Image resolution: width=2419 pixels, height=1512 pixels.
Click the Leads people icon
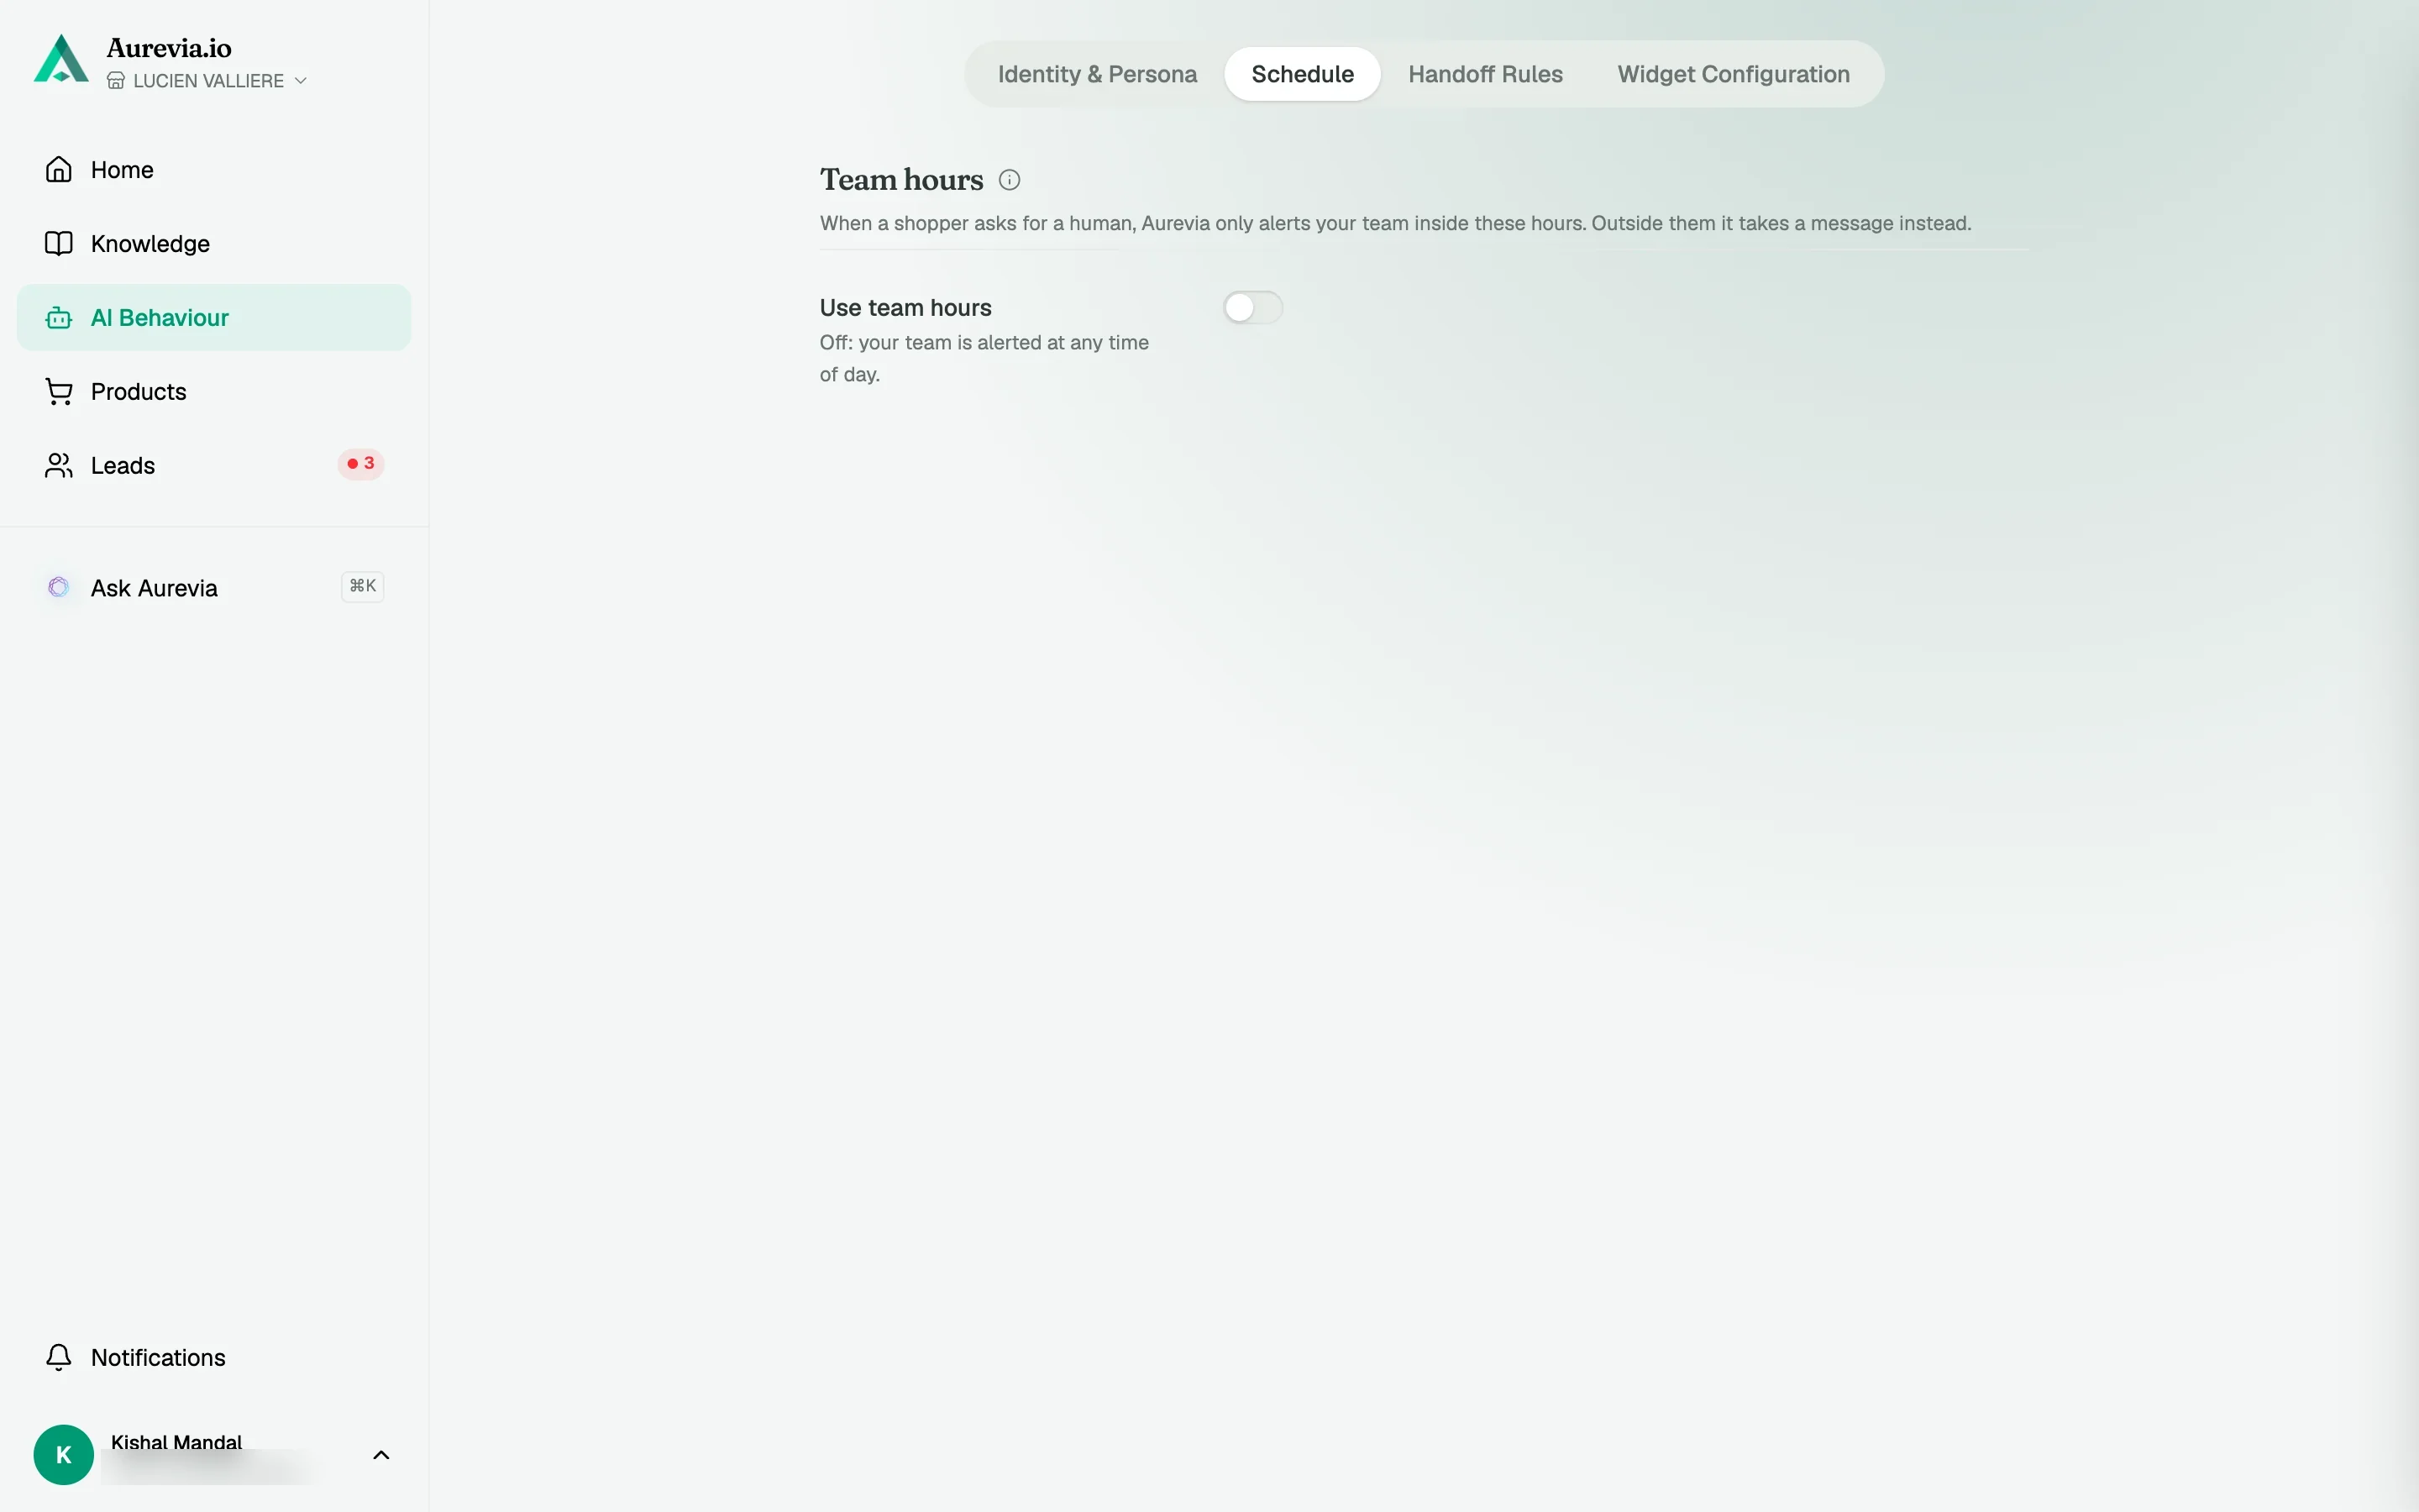[59, 465]
